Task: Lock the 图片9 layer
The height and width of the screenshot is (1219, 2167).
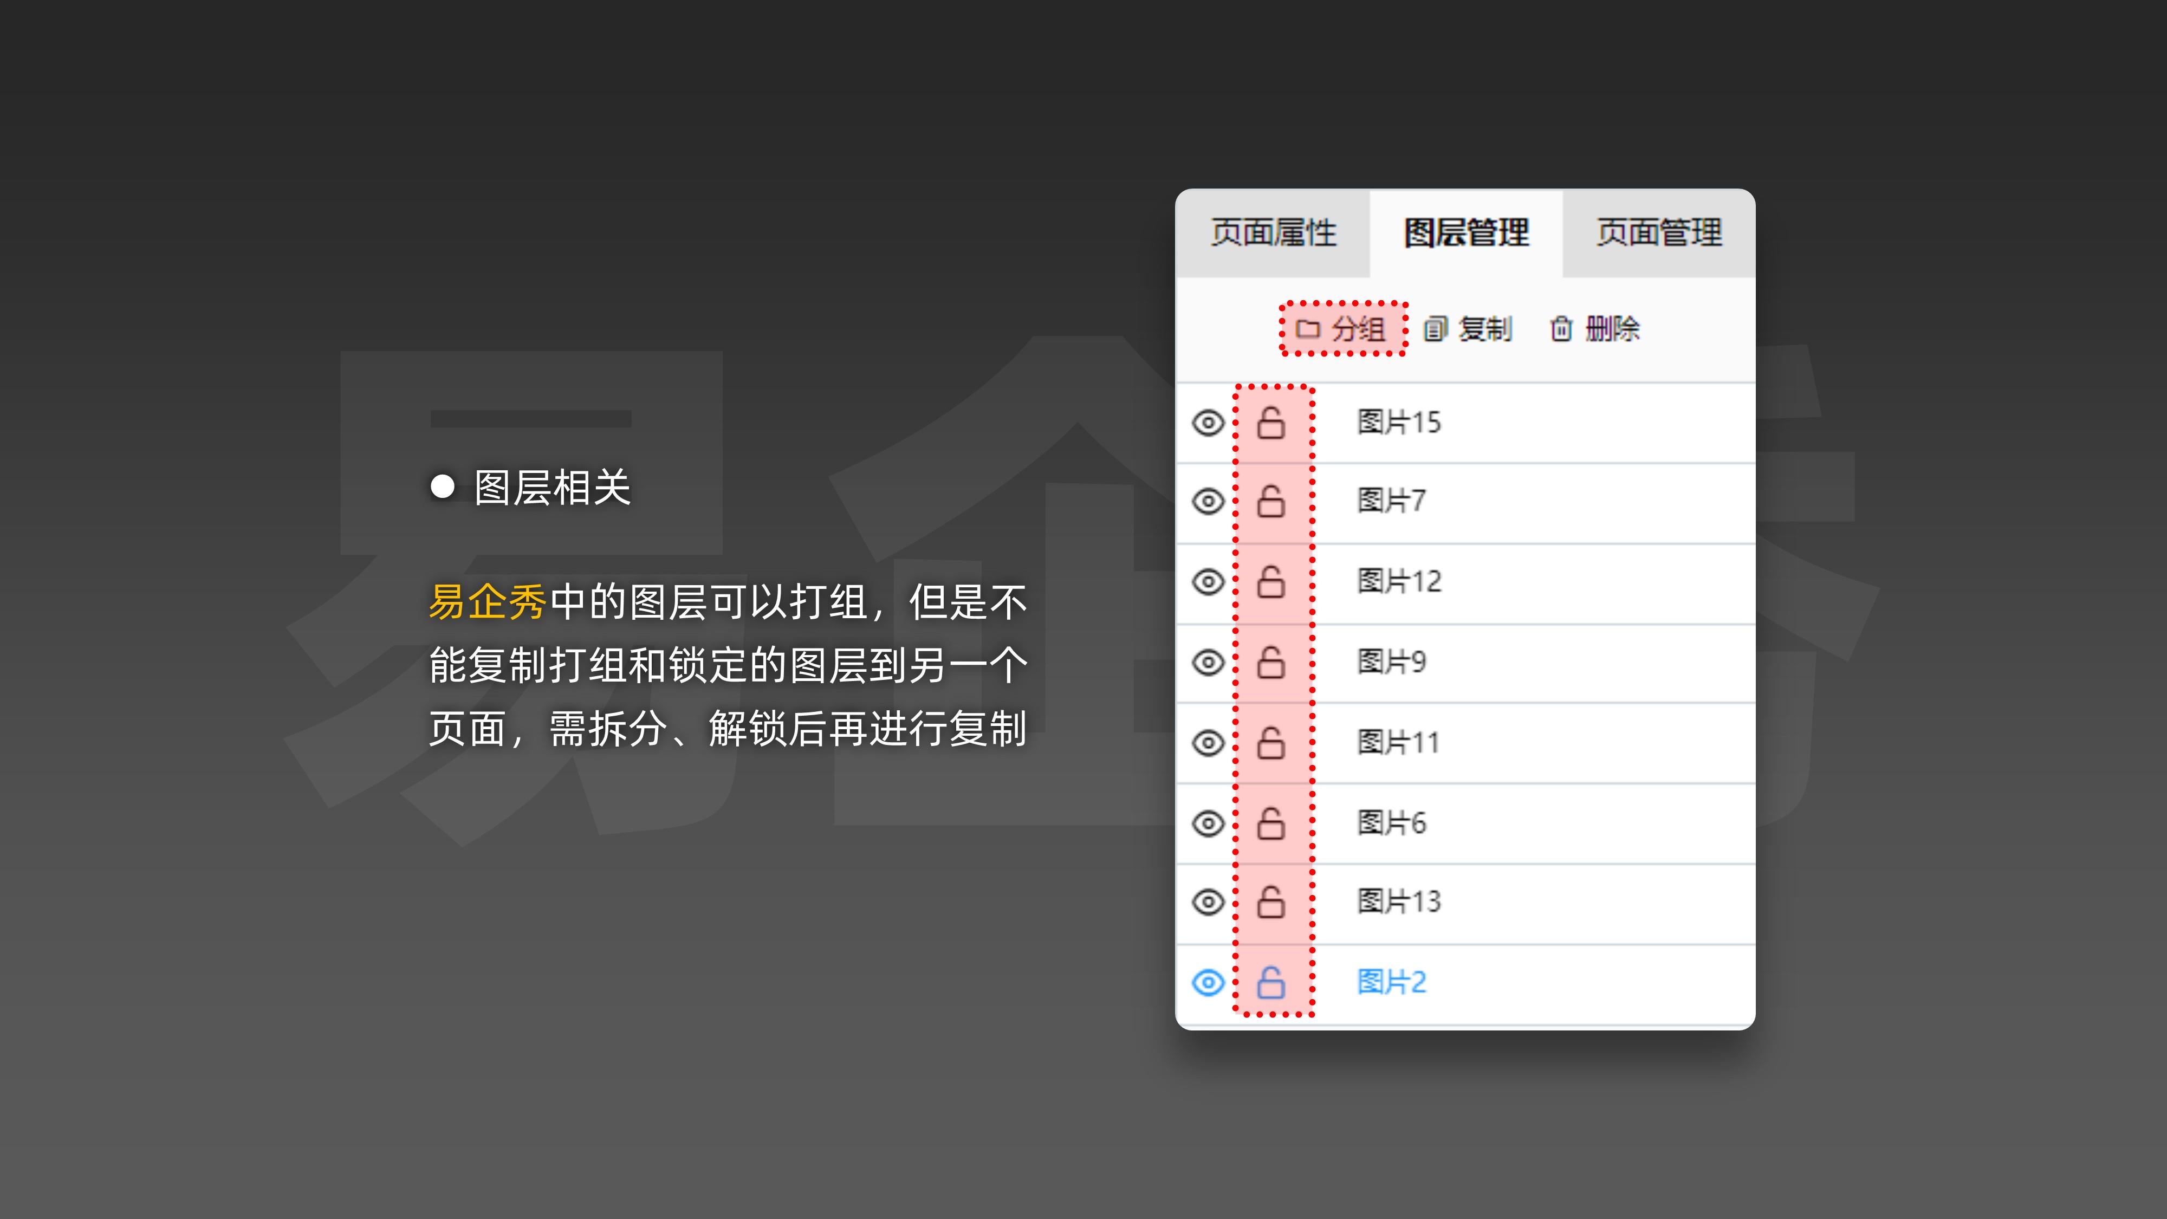Action: tap(1270, 662)
